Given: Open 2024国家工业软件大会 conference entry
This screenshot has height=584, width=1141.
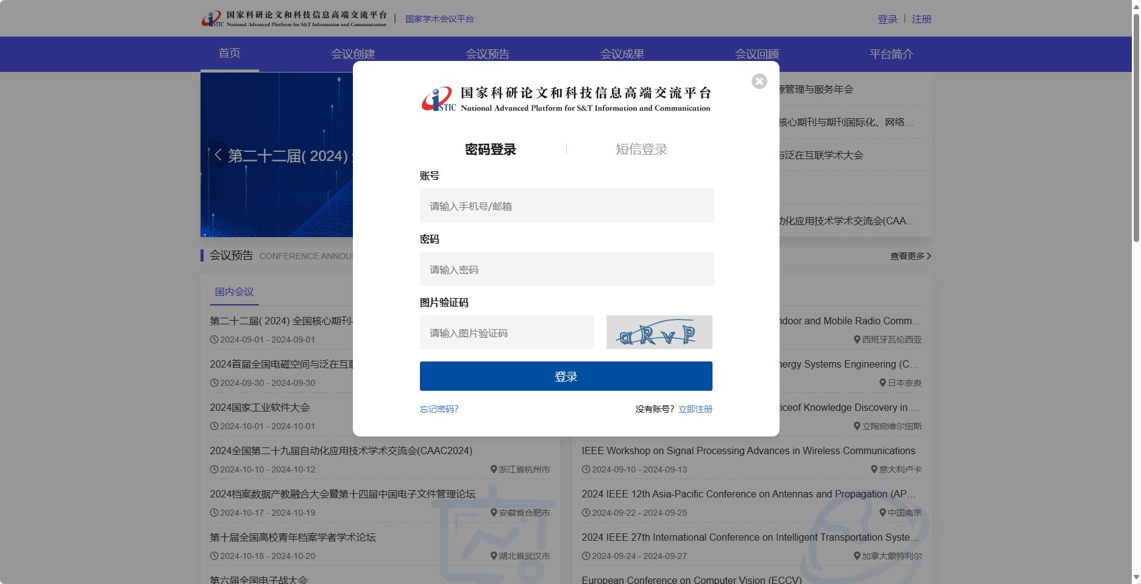Looking at the screenshot, I should pos(260,407).
